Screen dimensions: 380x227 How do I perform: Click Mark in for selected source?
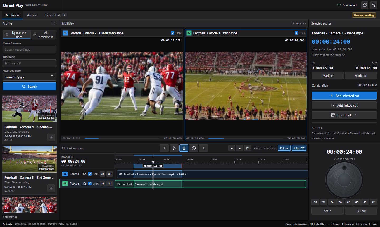[328, 75]
